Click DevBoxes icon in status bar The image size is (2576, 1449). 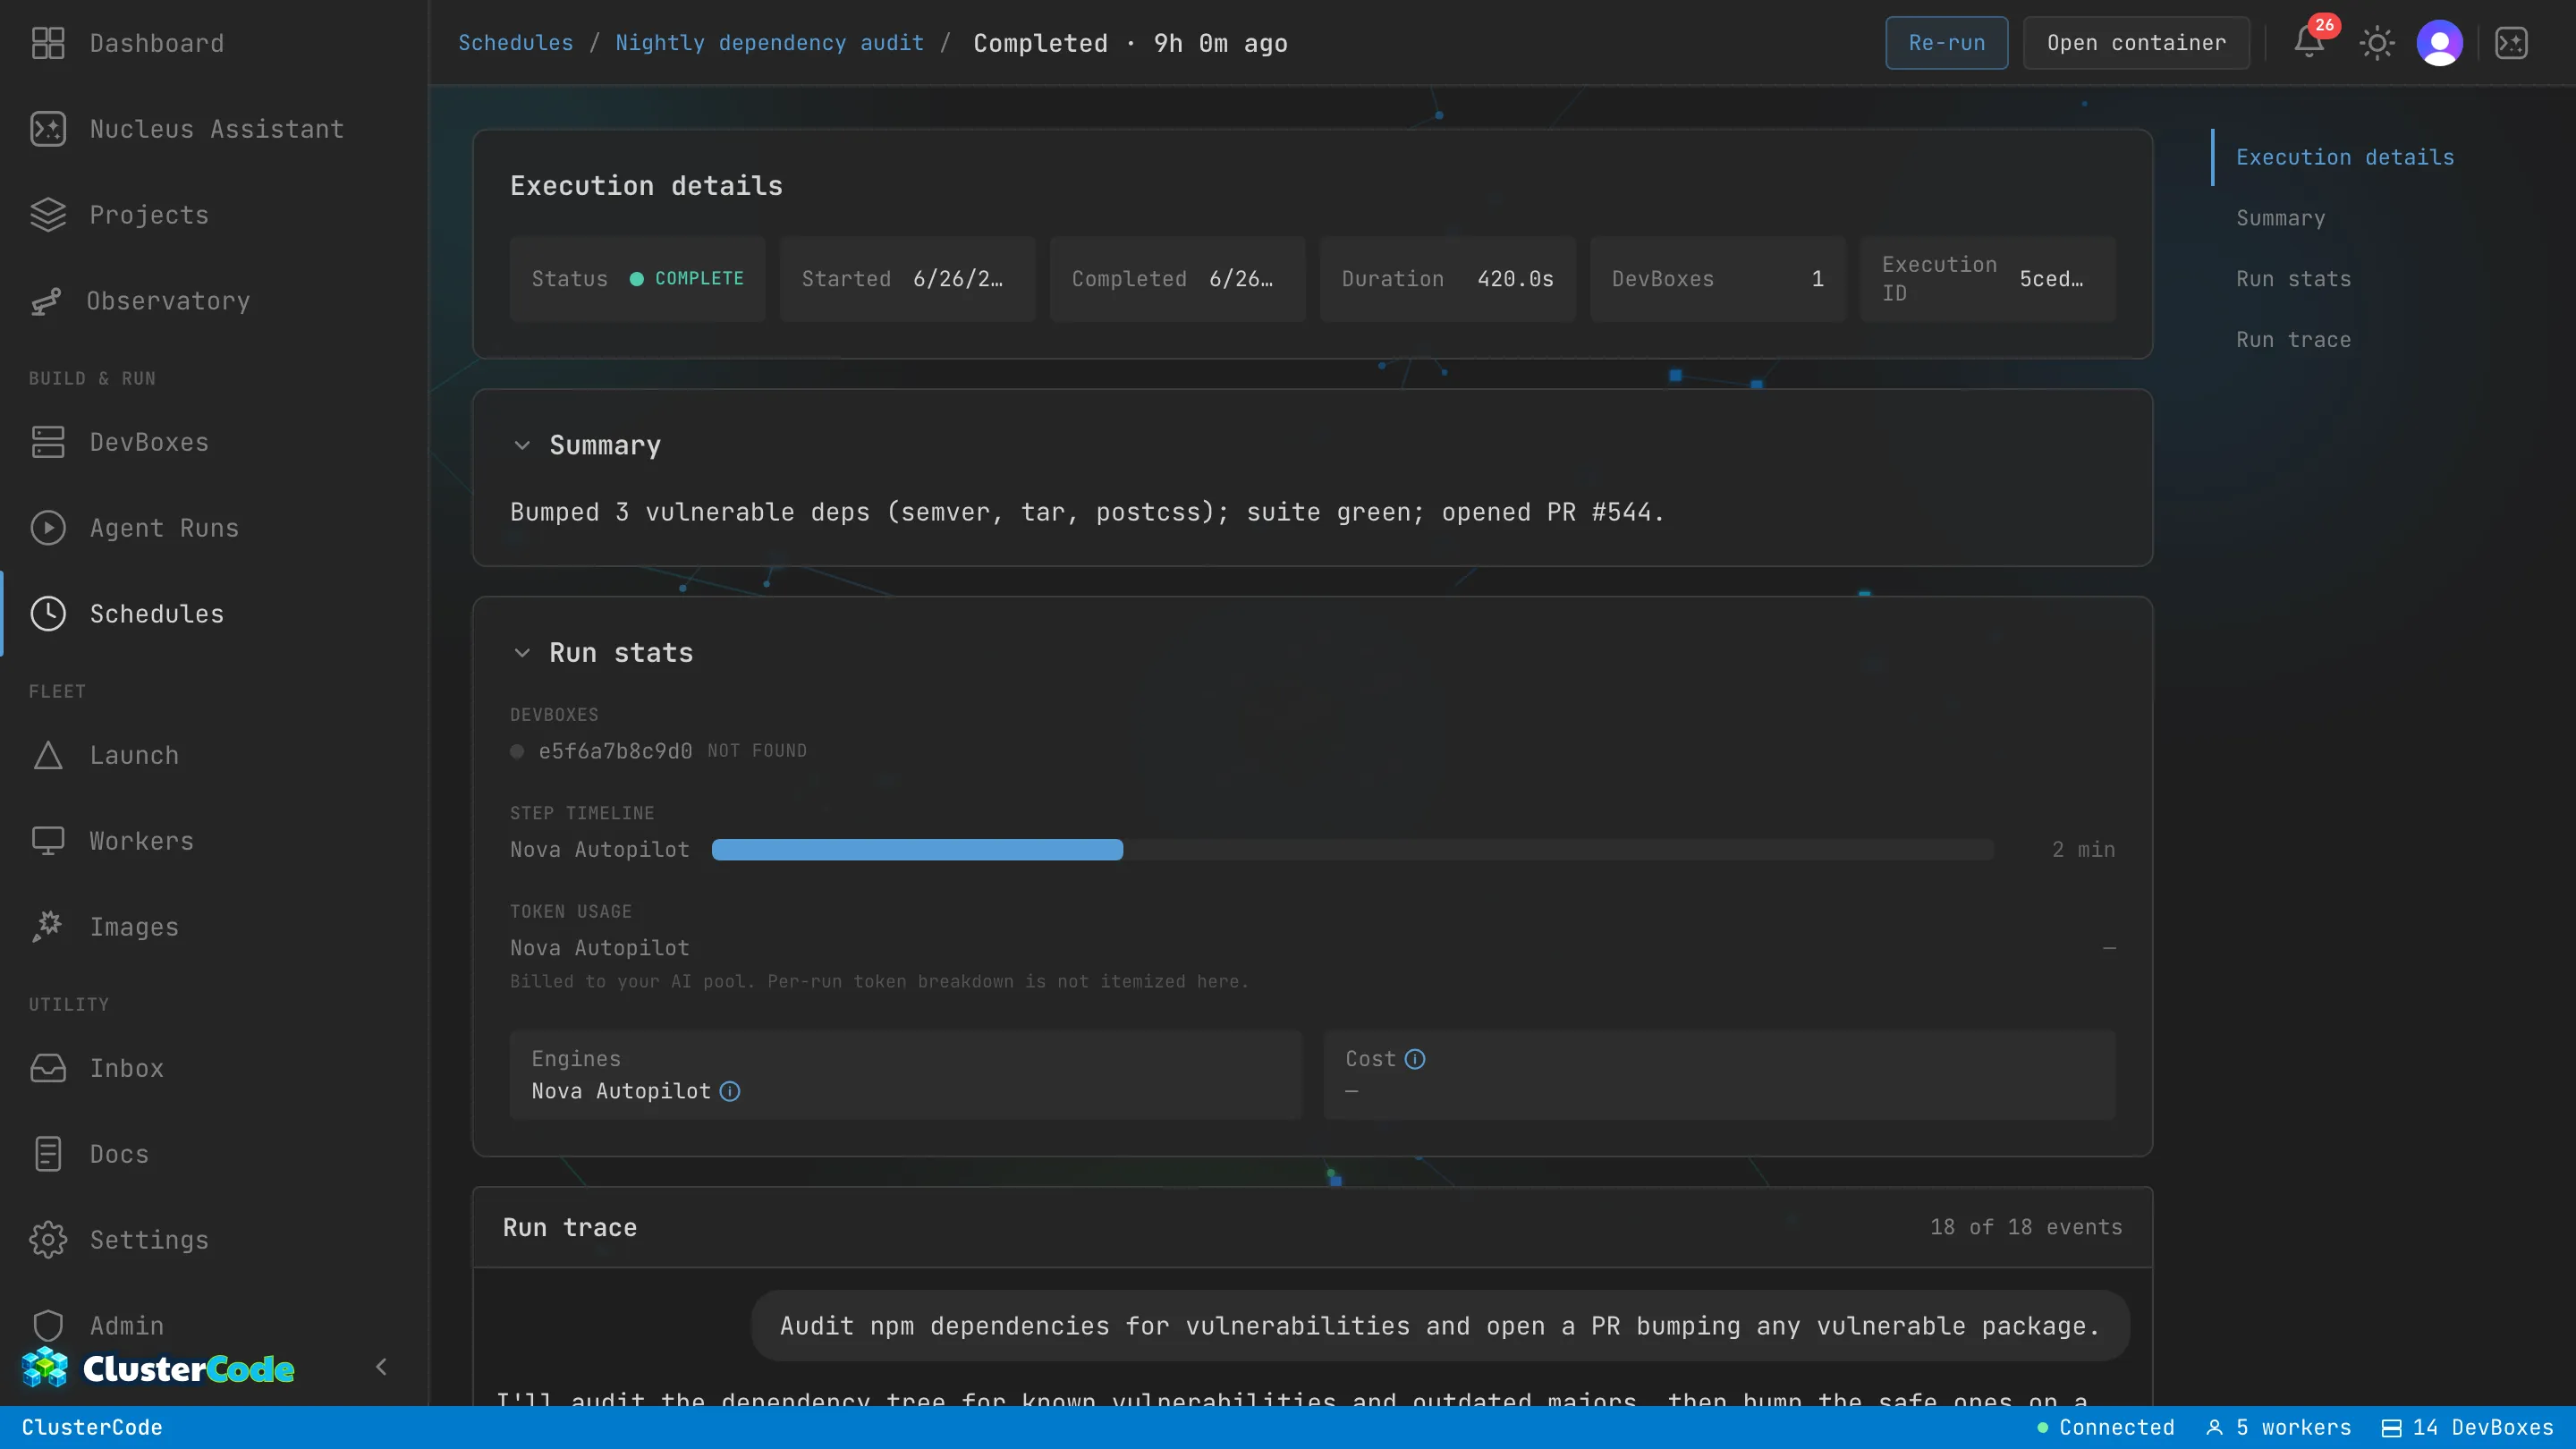2391,1428
